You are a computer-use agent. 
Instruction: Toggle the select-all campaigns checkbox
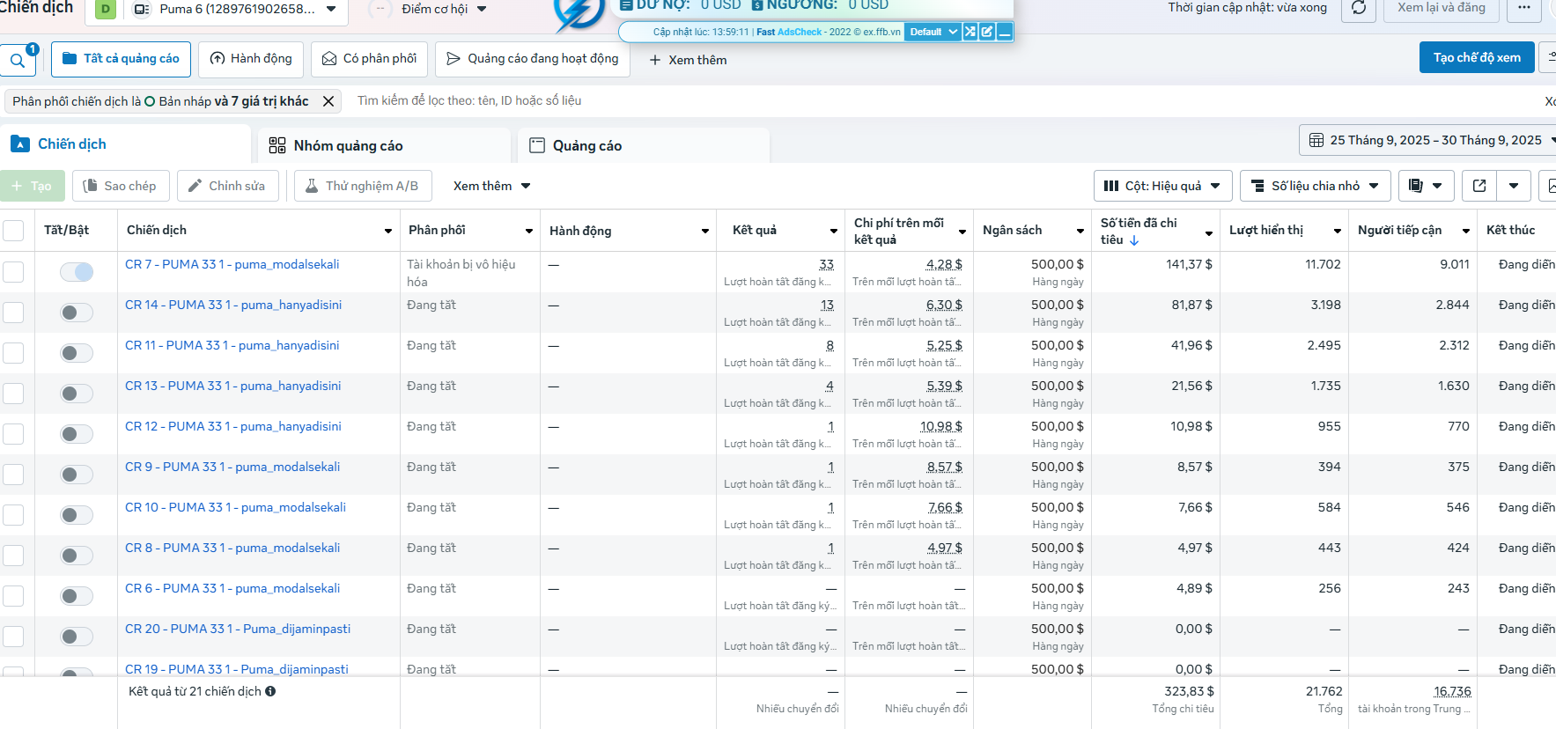click(13, 231)
